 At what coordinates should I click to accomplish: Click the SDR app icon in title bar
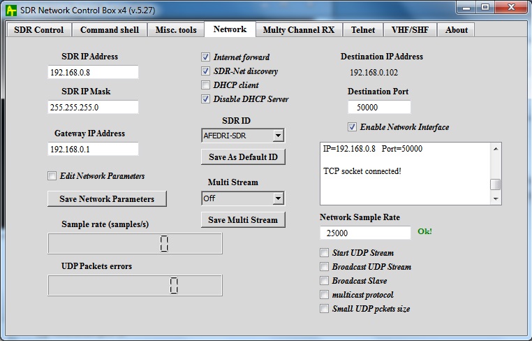pyautogui.click(x=12, y=8)
